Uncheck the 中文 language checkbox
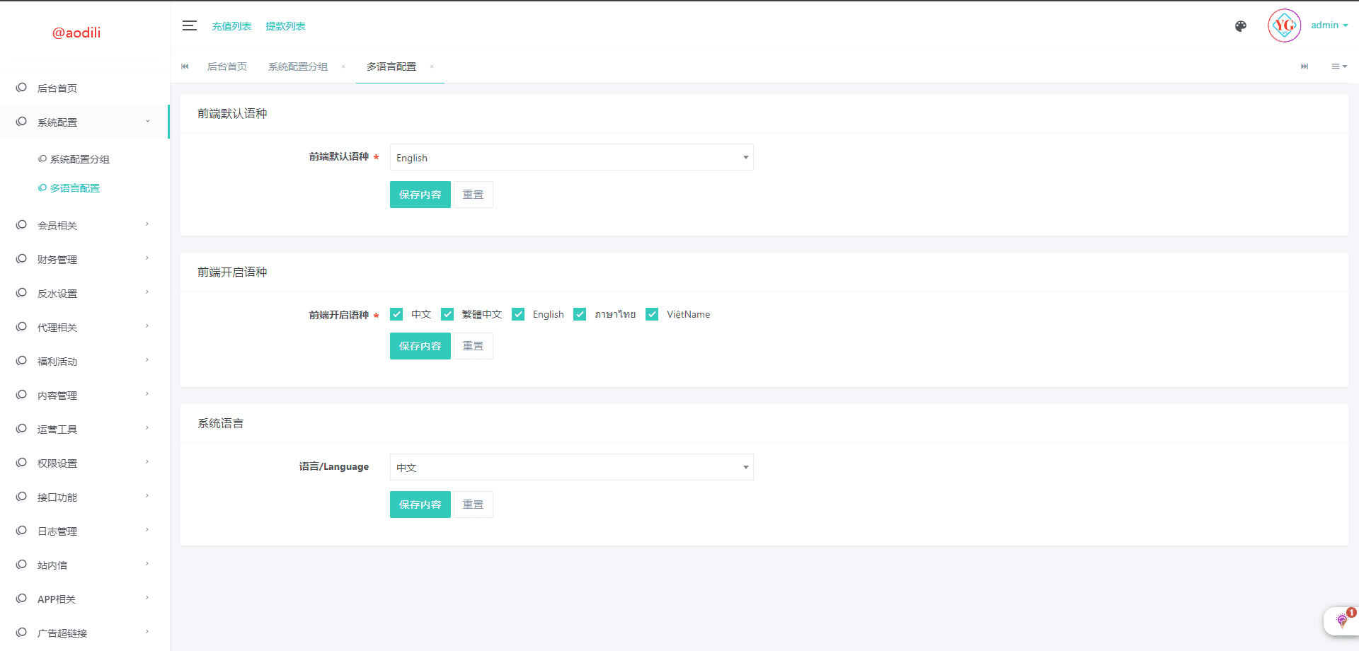Viewport: 1359px width, 651px height. click(x=396, y=314)
